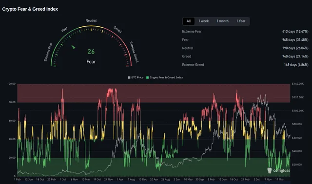The width and height of the screenshot is (312, 184).
Task: Click the 7 Aug date axis label
Action: [131, 180]
